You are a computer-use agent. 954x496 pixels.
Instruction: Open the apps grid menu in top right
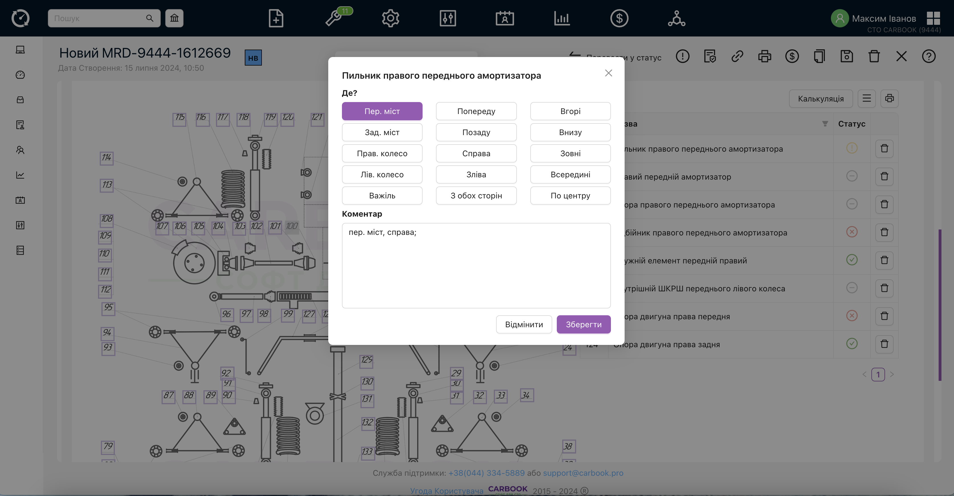[933, 18]
